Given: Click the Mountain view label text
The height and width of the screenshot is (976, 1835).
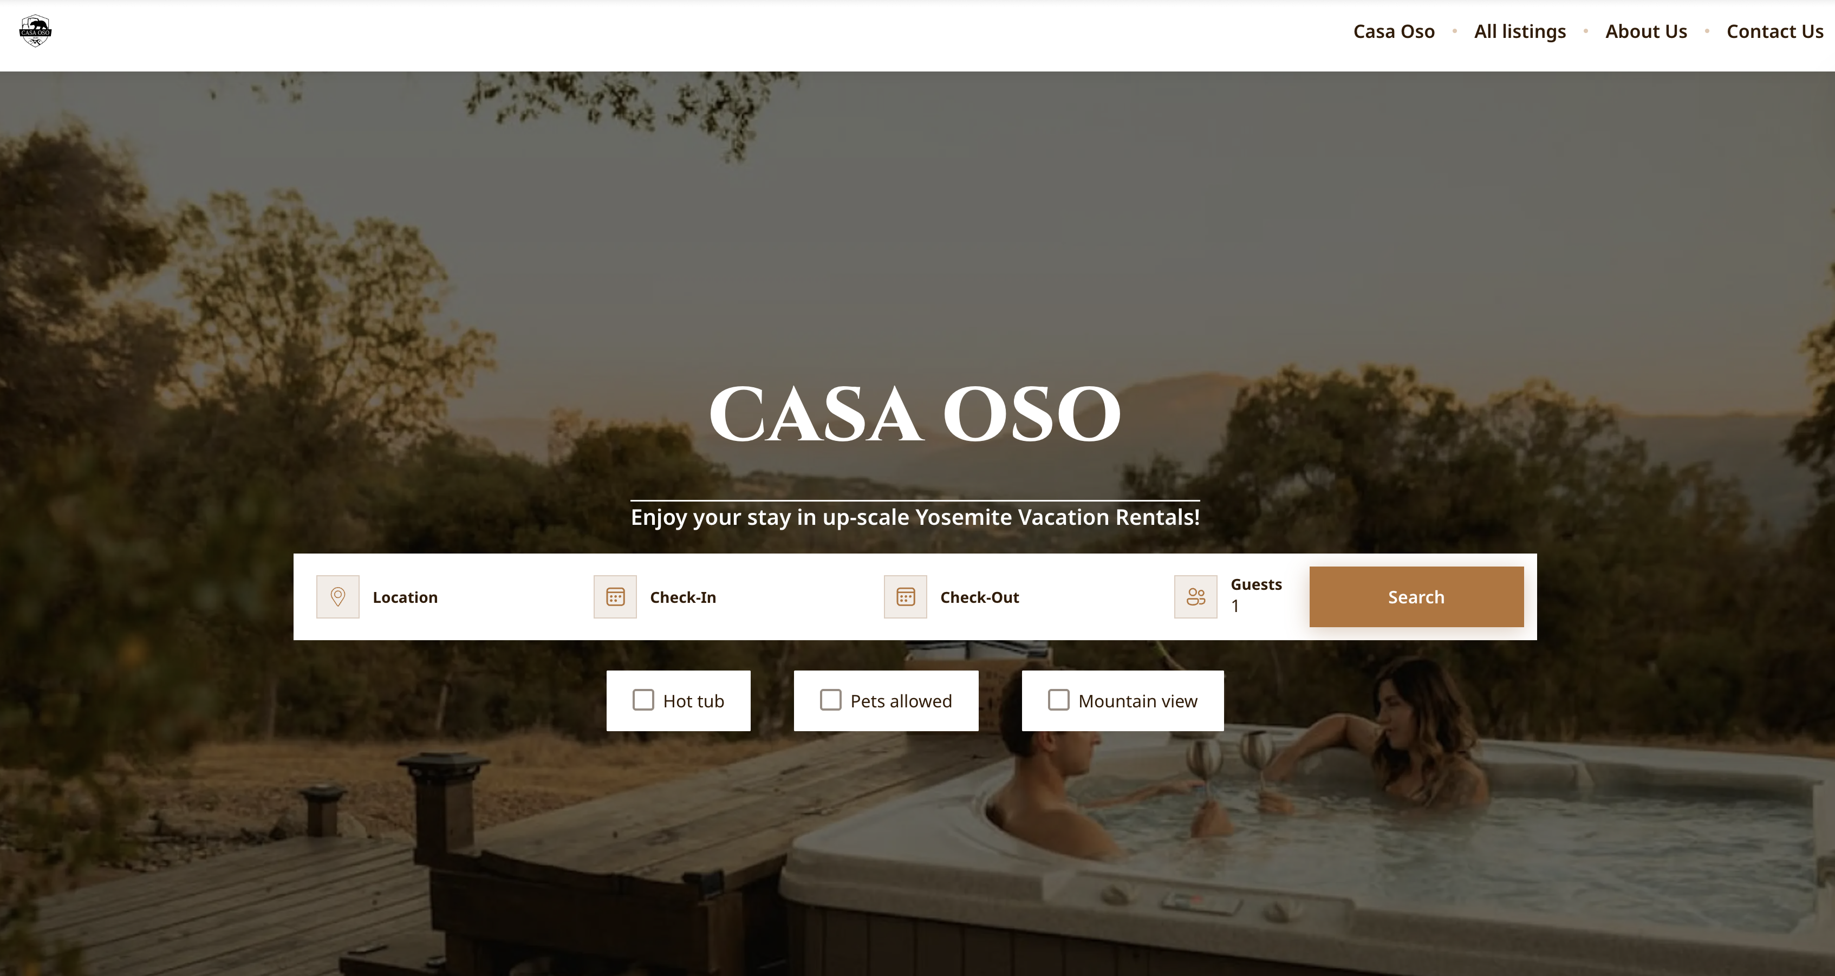Looking at the screenshot, I should (1137, 701).
